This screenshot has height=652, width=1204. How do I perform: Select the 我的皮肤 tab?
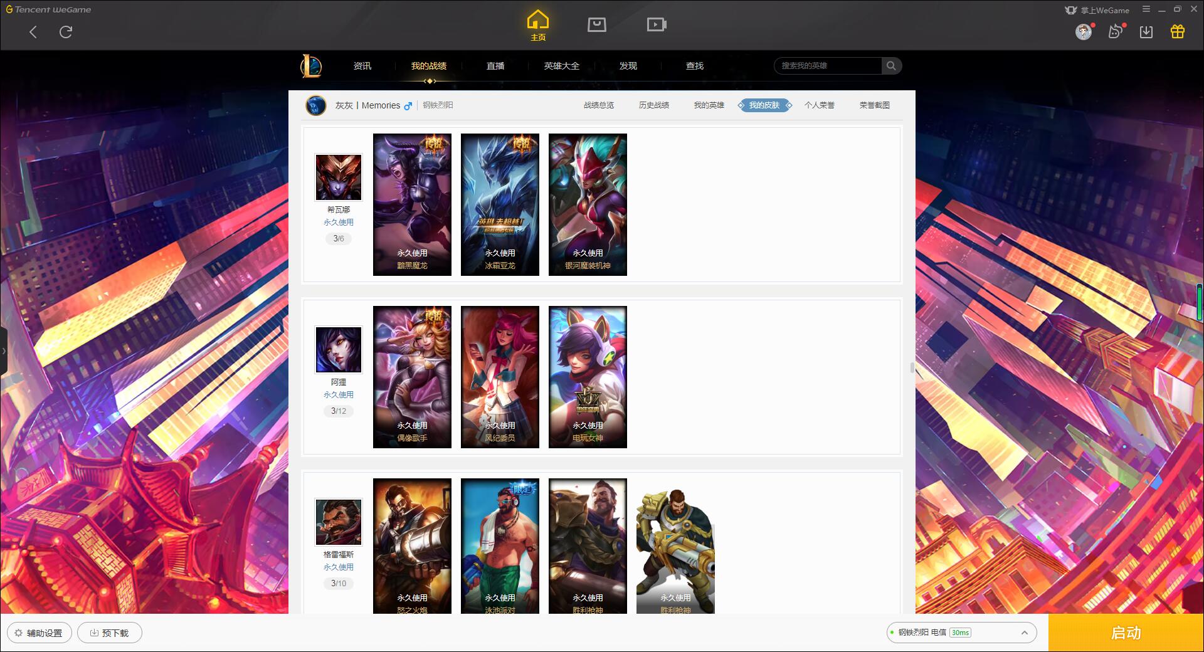[x=764, y=105]
